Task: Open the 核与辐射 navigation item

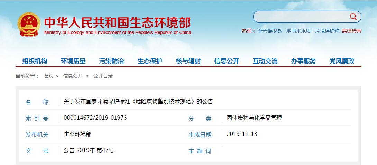Action: [188, 61]
